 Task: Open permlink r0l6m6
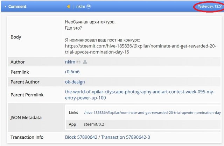click(72, 72)
